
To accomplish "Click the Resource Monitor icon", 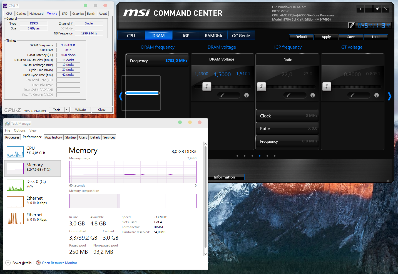I will 38,263.
